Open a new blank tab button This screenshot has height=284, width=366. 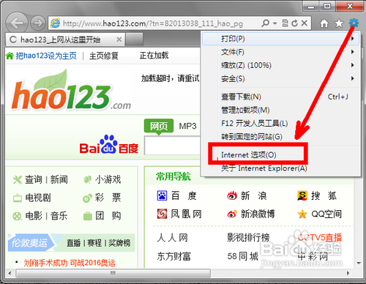tap(134, 40)
